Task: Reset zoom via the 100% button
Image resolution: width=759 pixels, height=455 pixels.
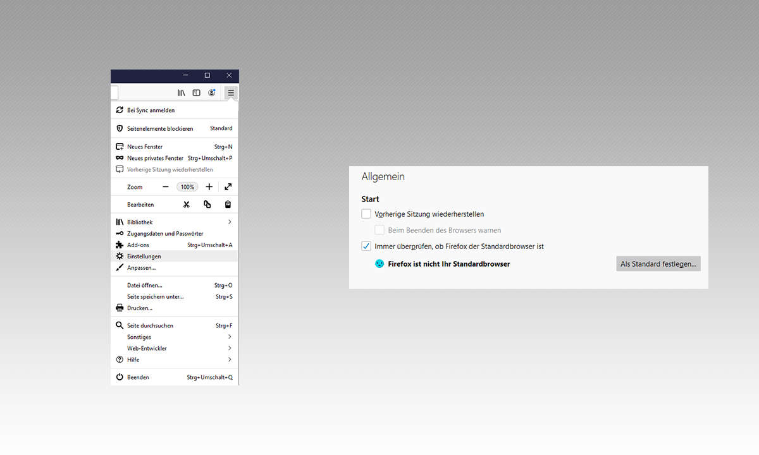Action: coord(187,187)
